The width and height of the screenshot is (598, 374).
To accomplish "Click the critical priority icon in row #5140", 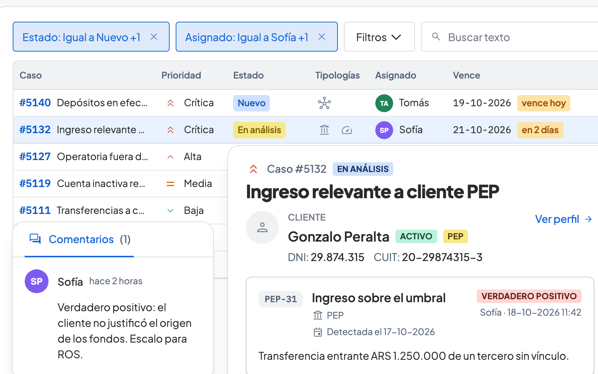I will (170, 103).
